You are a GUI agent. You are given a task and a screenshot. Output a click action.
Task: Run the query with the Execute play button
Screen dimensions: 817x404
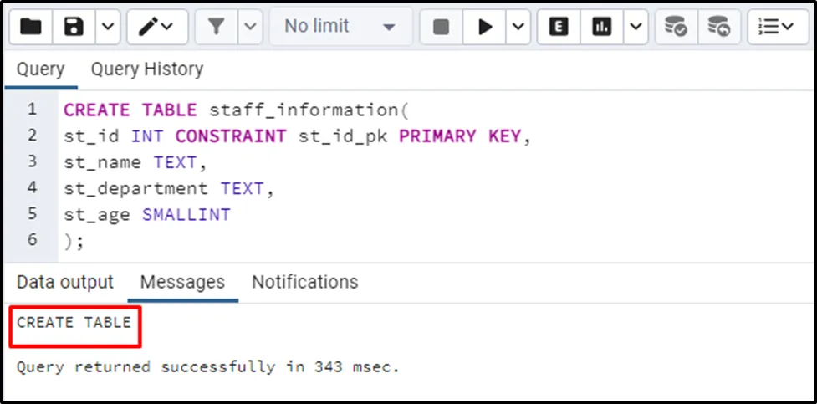(485, 28)
